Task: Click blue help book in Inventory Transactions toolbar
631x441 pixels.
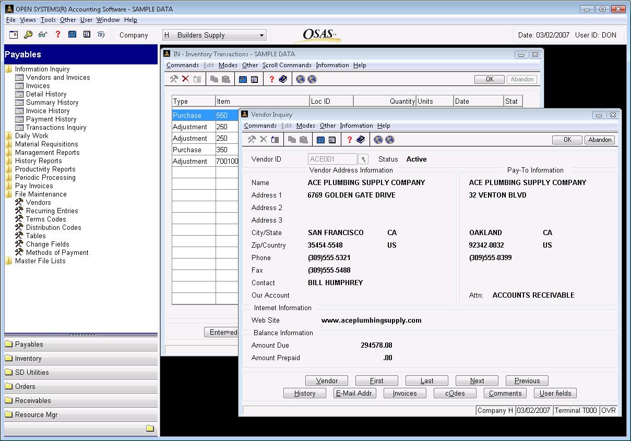Action: 283,79
